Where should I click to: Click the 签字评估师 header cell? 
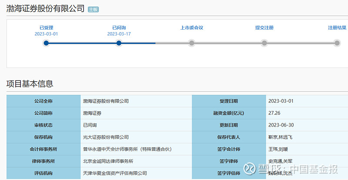click(229, 173)
